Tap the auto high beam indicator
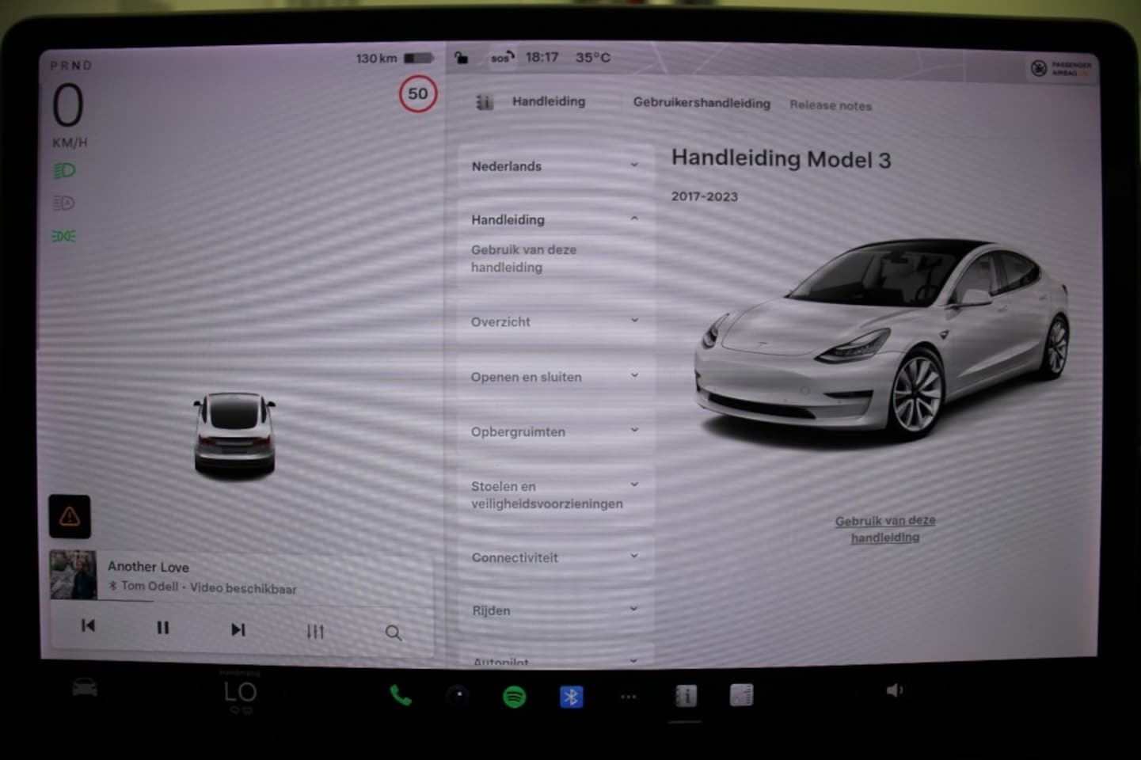The width and height of the screenshot is (1141, 760). [64, 203]
